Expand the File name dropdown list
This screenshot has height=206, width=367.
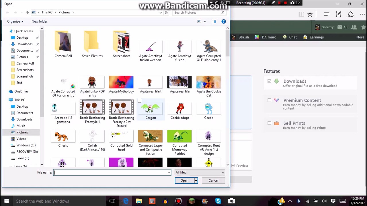[169, 173]
